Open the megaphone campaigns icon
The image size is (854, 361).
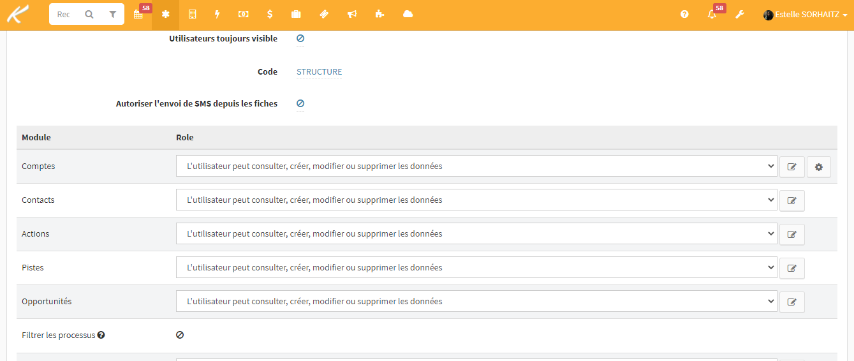point(352,14)
